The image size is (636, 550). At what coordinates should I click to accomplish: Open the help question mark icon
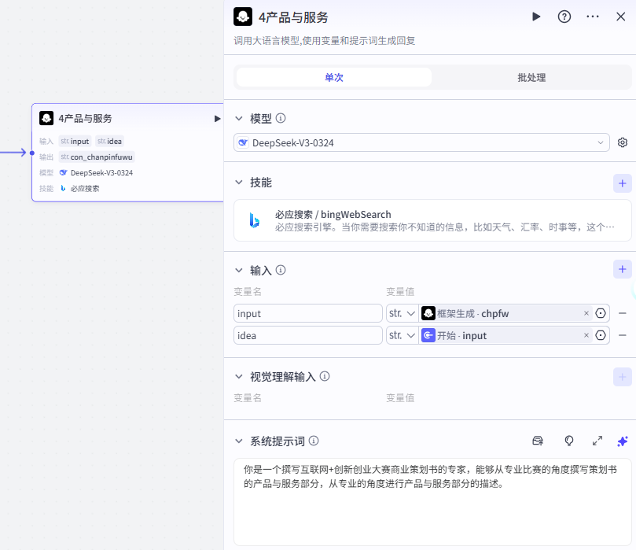click(x=564, y=17)
